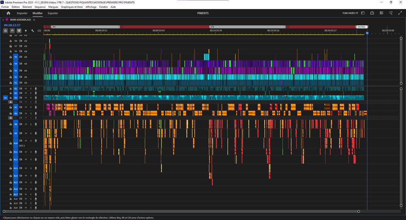This screenshot has height=220, width=406.
Task: Open the Fenêtre menu
Action: tap(104, 7)
